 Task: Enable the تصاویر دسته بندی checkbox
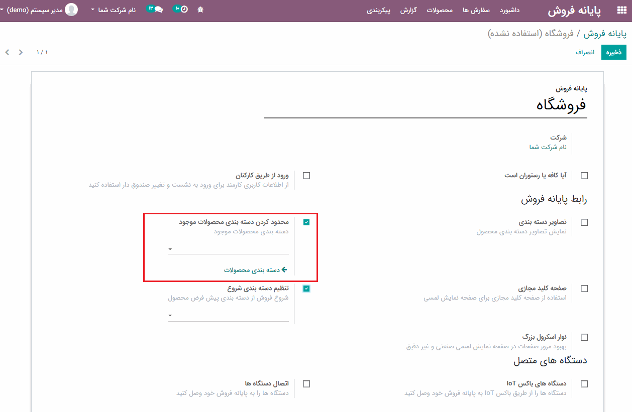(x=584, y=222)
